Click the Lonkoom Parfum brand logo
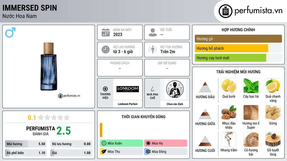This screenshot has width=287, height=161. tap(128, 89)
